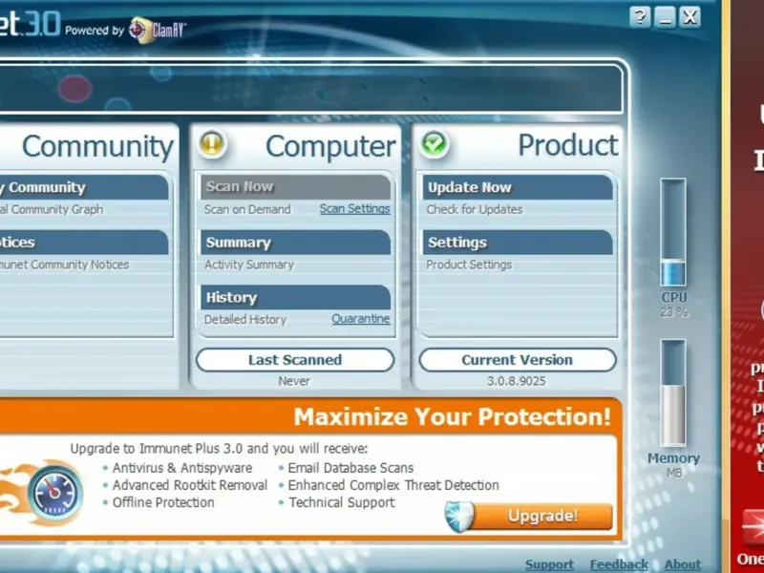Click the 'Activity Summary' text

click(x=249, y=265)
